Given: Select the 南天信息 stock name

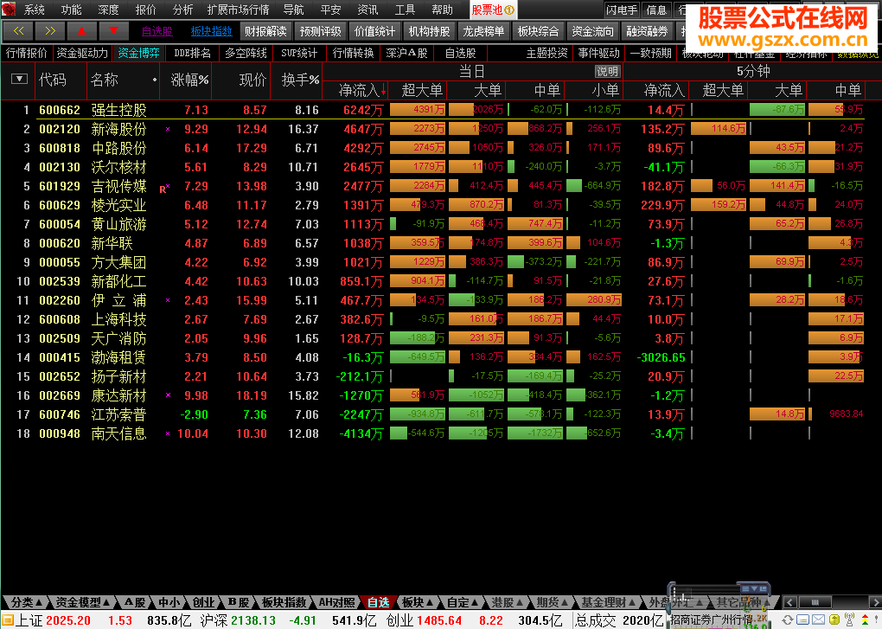Looking at the screenshot, I should click(118, 433).
